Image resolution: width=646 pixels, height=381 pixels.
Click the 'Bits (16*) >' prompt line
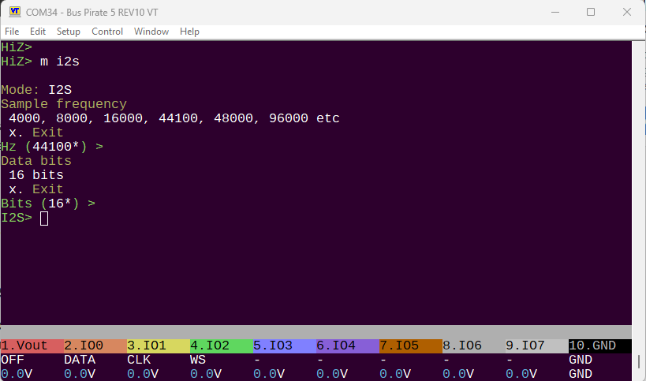tap(48, 204)
